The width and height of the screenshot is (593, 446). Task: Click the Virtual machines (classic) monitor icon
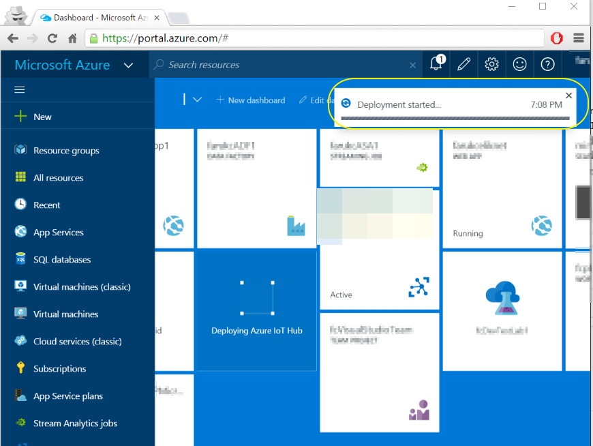pyautogui.click(x=20, y=286)
